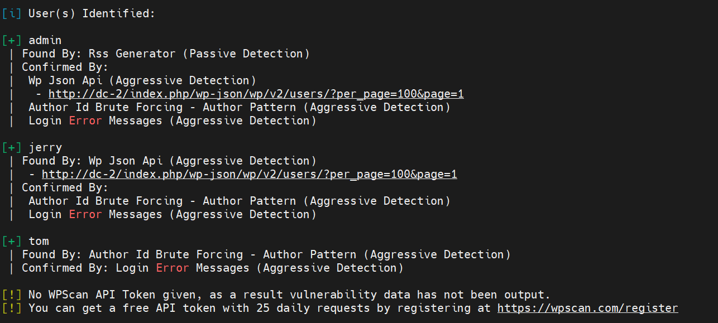Click the Found By: Wp Json Api line under jerry

(x=169, y=161)
